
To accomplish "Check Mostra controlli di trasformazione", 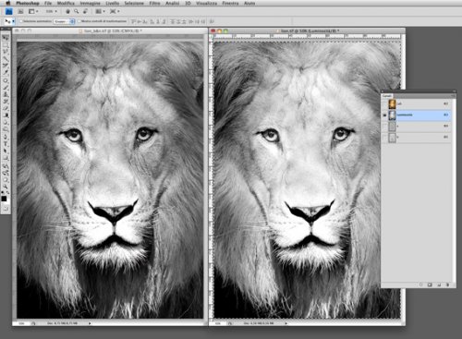I will [x=79, y=21].
